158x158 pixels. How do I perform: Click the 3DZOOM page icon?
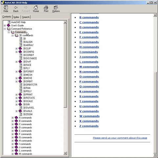tap(21, 114)
